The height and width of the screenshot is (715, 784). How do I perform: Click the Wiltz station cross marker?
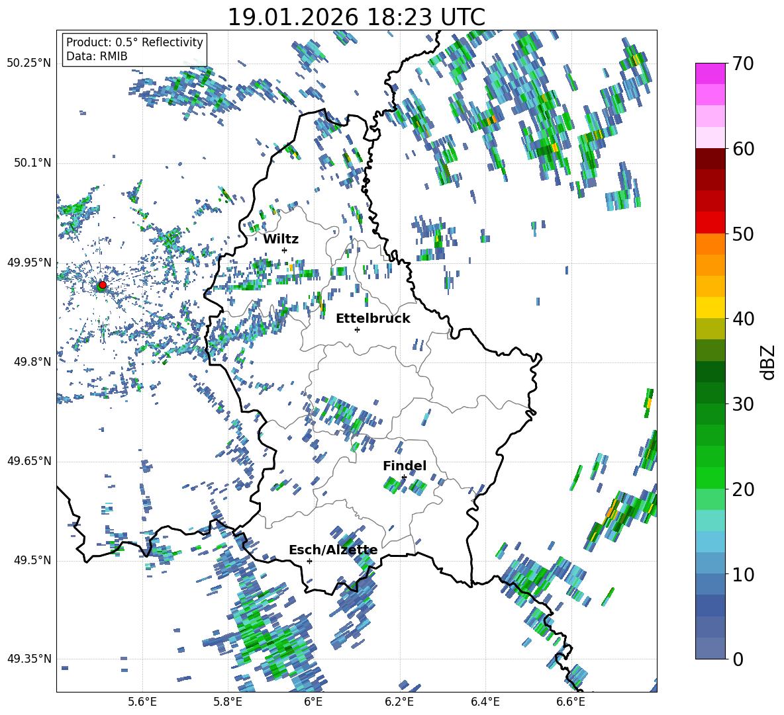285,250
